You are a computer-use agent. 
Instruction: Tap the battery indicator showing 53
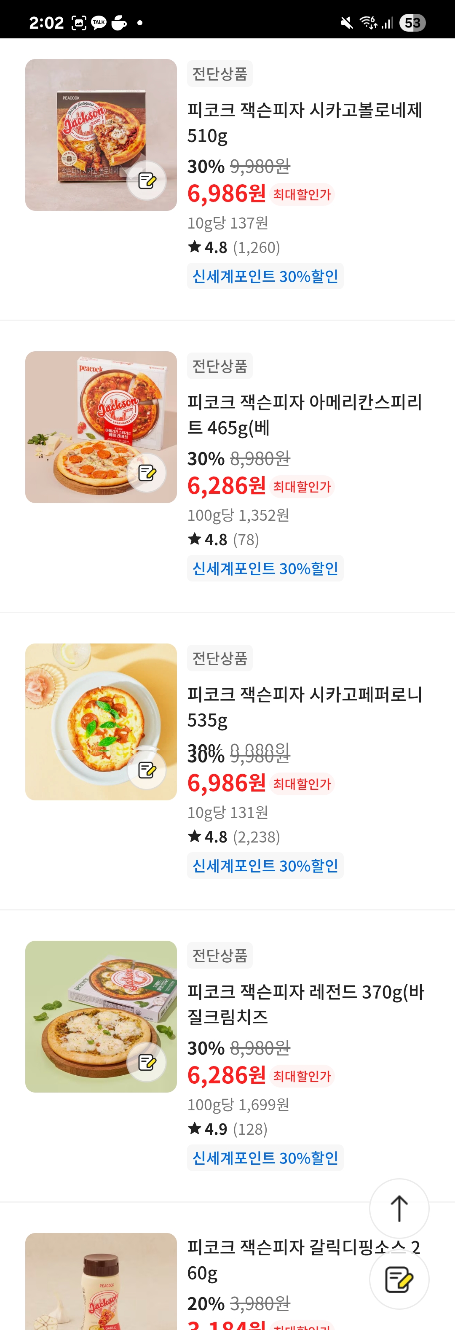coord(412,23)
